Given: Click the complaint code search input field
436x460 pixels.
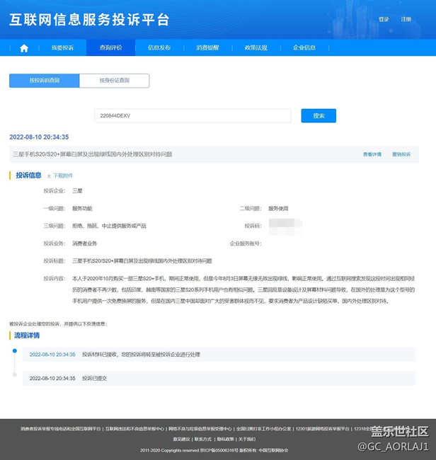Looking at the screenshot, I should 193,115.
